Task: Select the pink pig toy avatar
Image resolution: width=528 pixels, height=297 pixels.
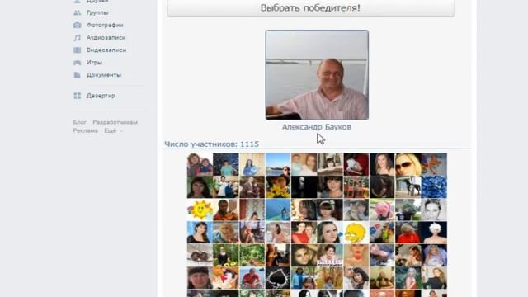Action: pos(382,210)
